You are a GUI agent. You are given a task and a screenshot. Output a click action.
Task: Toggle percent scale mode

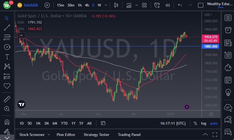click(x=195, y=123)
